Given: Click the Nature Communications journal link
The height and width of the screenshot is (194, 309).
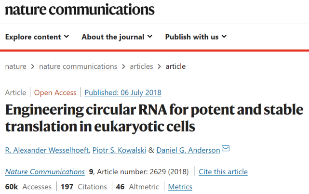Looking at the screenshot, I should [x=45, y=172].
